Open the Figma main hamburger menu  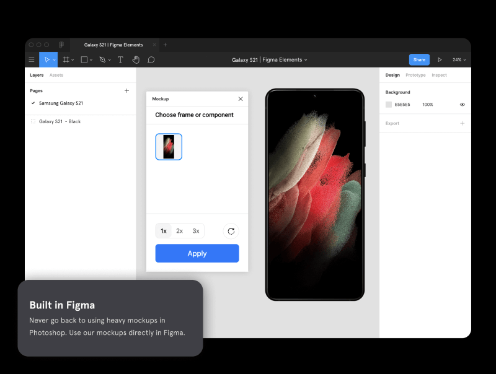[32, 60]
